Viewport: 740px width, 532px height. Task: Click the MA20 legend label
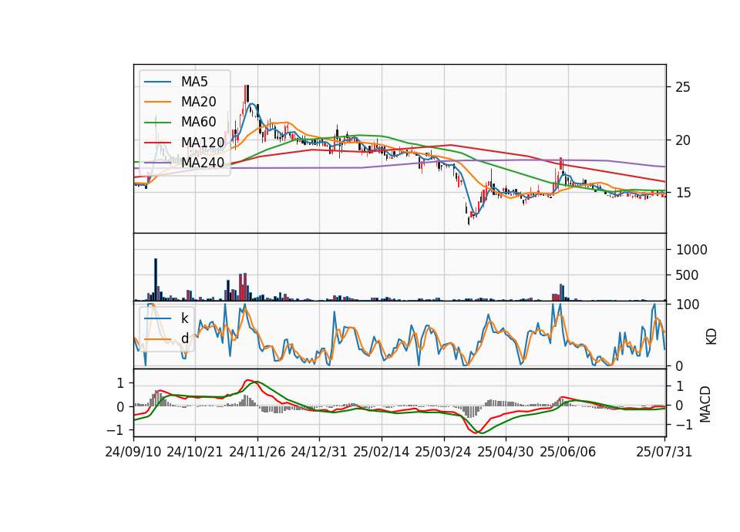pos(198,102)
